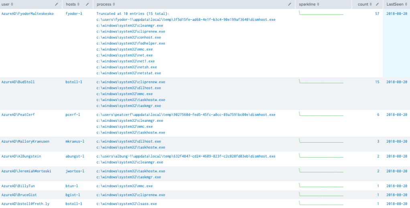Click LastSeen date for BillyTun row
Viewport: 410px width, 208px height.
tap(396, 186)
